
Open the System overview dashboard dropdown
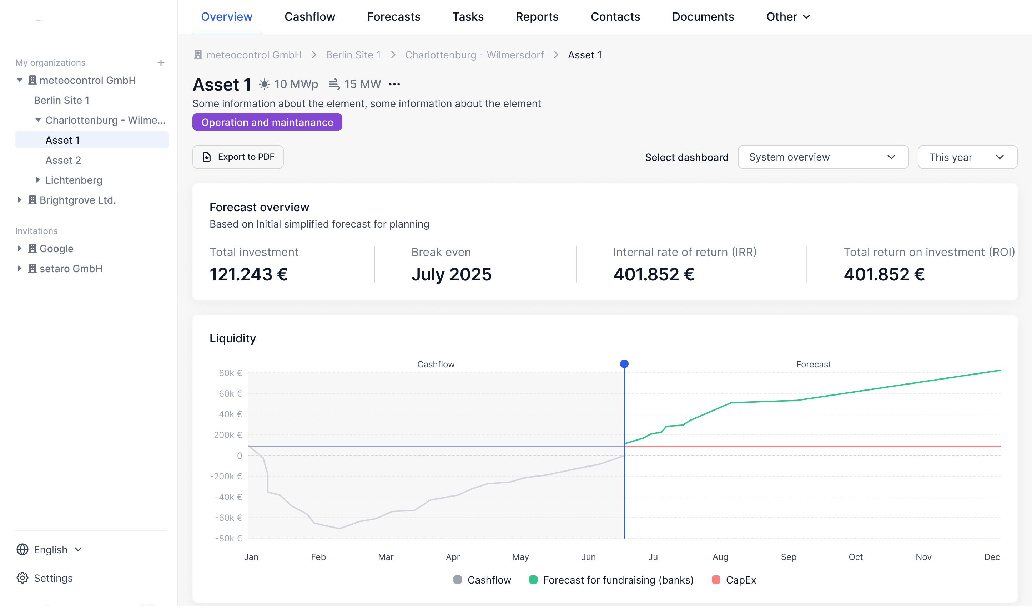pyautogui.click(x=823, y=157)
